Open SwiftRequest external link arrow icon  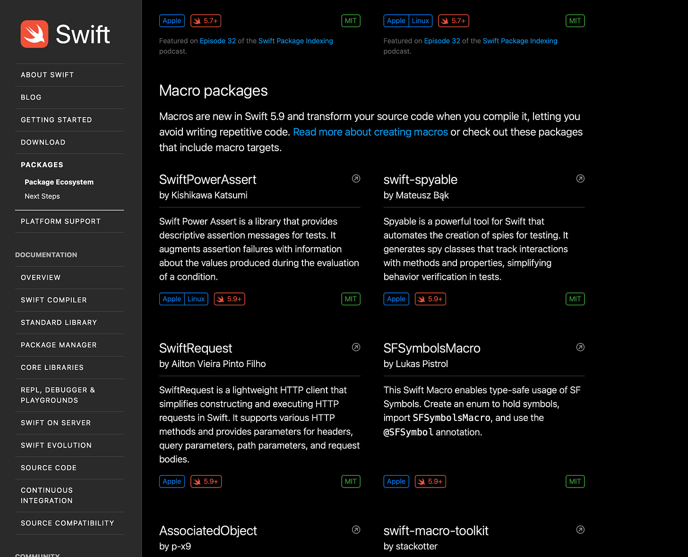click(356, 347)
